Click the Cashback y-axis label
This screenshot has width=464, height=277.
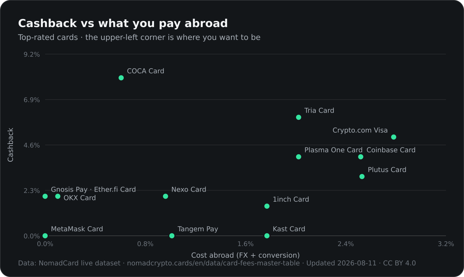point(11,145)
